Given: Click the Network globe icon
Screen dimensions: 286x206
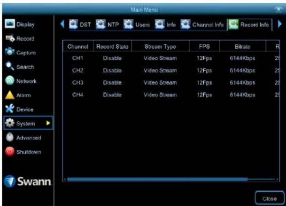Looking at the screenshot, I should coord(10,81).
